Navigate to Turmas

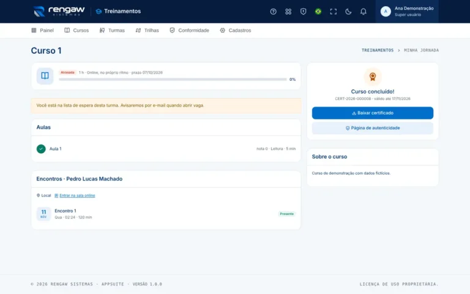(x=112, y=30)
